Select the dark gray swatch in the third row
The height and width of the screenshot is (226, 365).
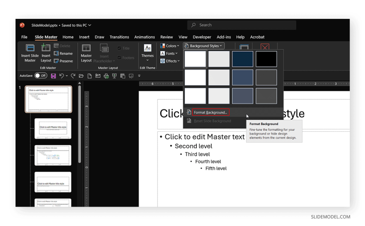266,96
